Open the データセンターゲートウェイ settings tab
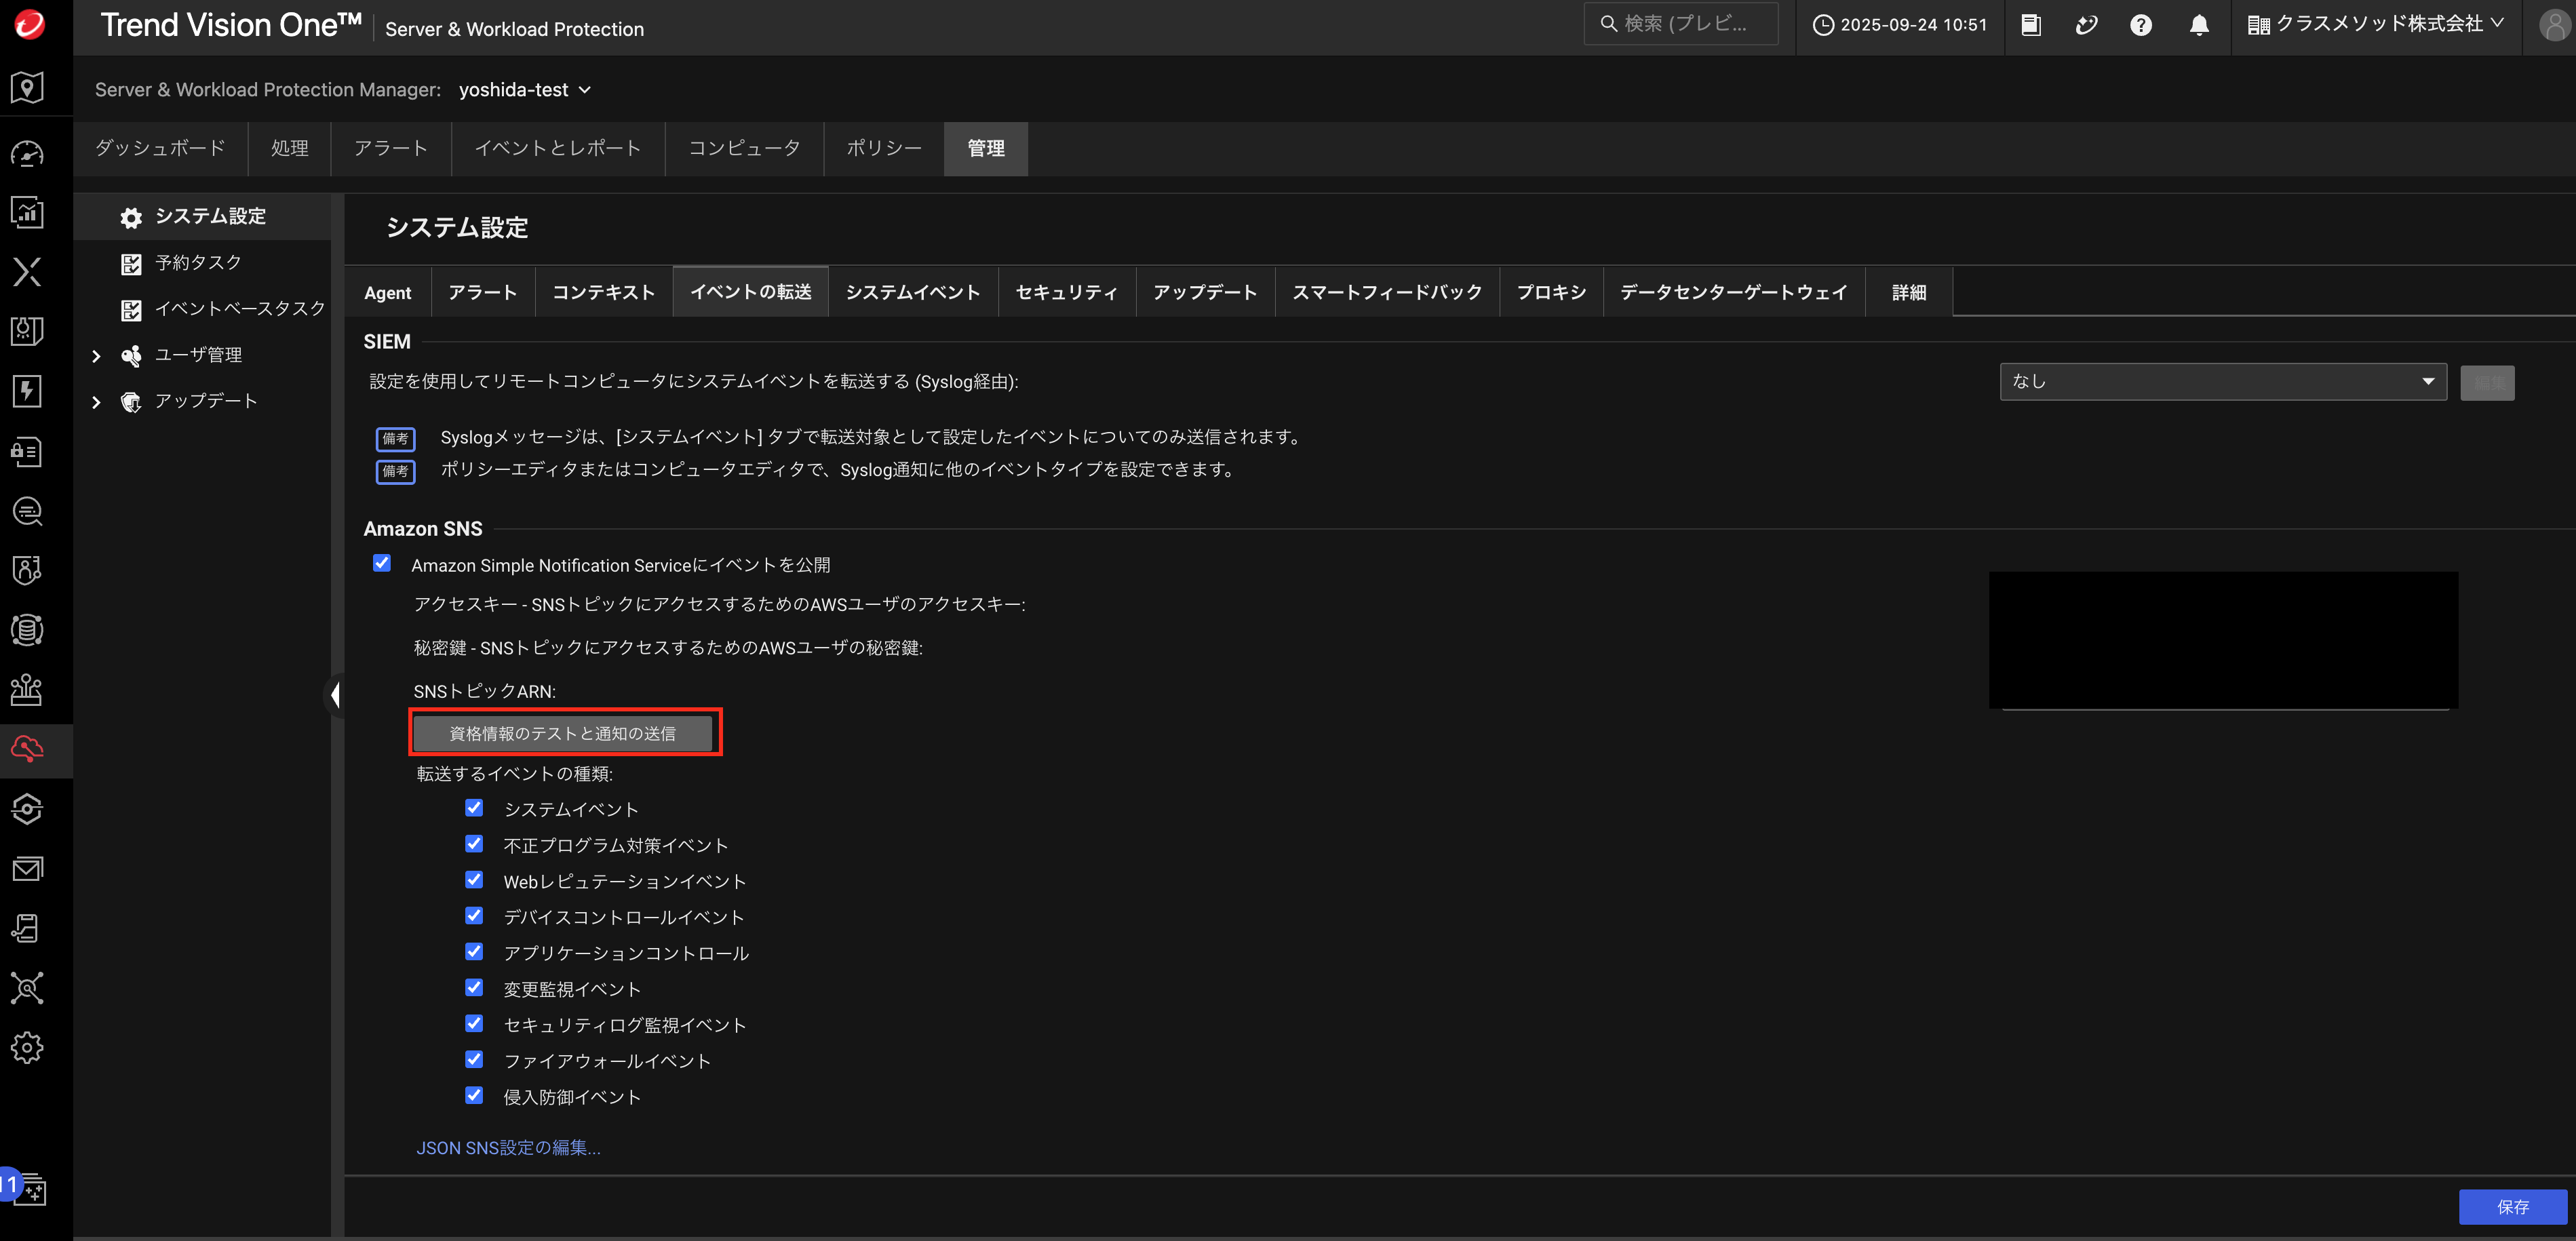Viewport: 2576px width, 1241px height. click(1734, 293)
